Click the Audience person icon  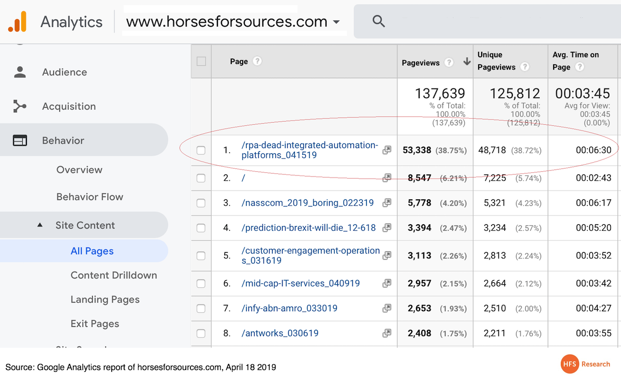pos(20,72)
